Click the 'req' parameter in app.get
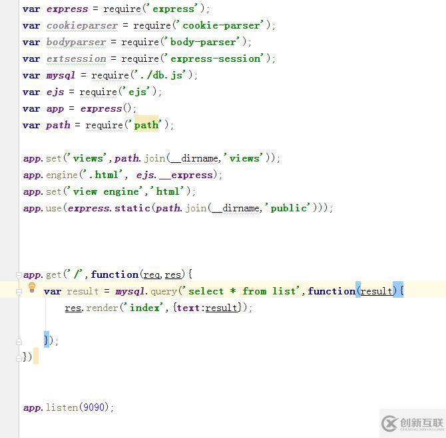This screenshot has width=446, height=438. point(152,275)
